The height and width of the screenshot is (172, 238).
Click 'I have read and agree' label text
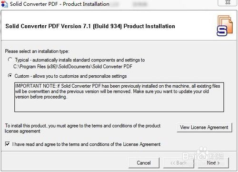click(x=86, y=144)
